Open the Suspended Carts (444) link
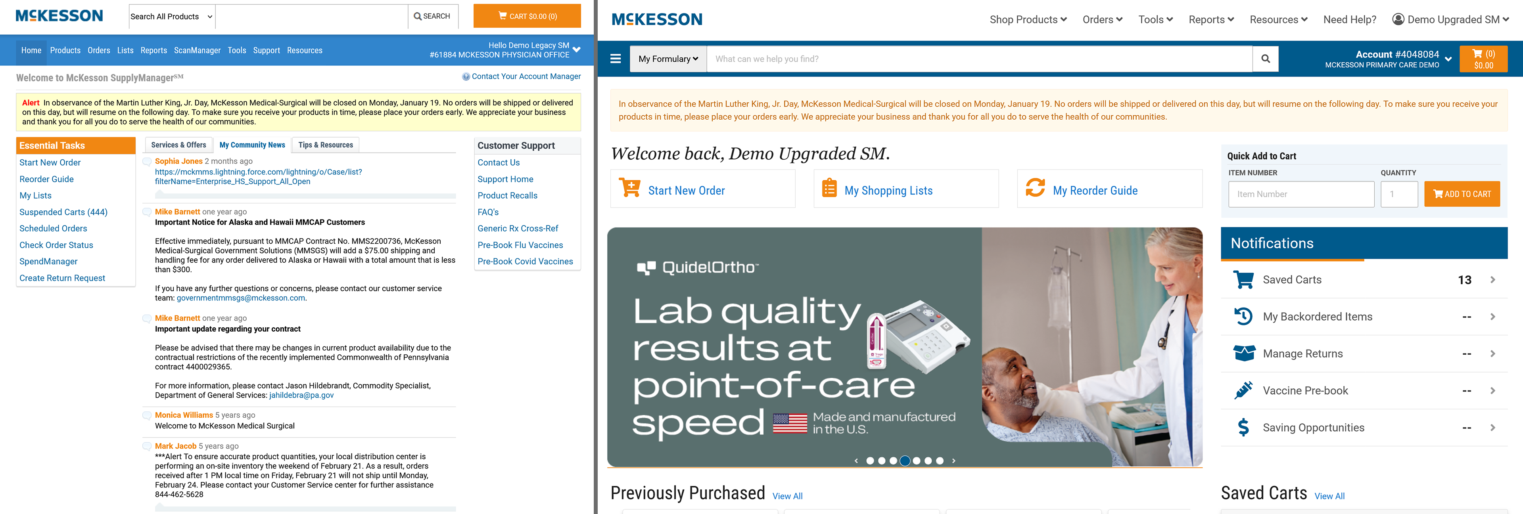This screenshot has height=514, width=1523. (x=63, y=212)
